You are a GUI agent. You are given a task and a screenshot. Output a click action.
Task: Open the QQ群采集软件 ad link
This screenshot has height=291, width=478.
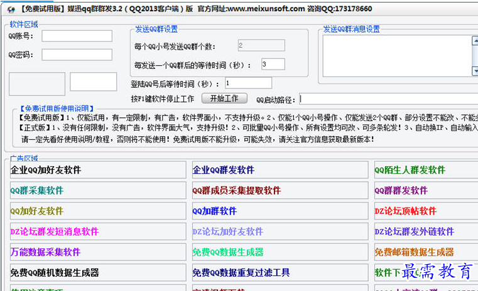click(x=98, y=190)
